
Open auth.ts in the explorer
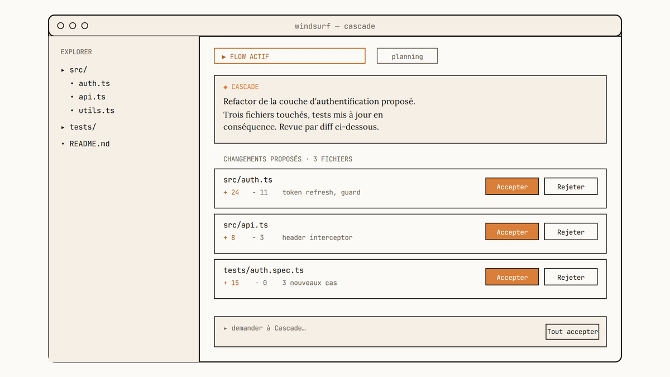point(94,84)
